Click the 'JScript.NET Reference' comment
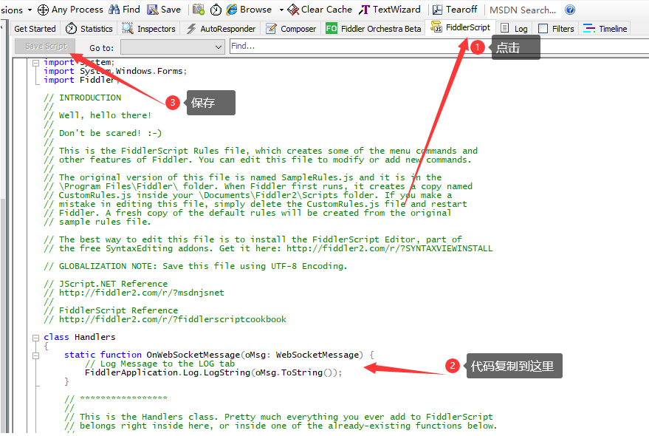The width and height of the screenshot is (649, 436). [x=106, y=284]
